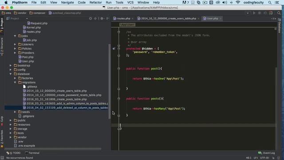Hide the Project tool window

click(108, 19)
